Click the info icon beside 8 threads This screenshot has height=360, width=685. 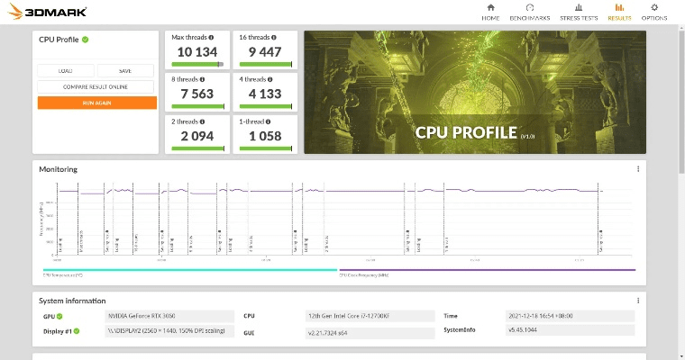click(204, 79)
